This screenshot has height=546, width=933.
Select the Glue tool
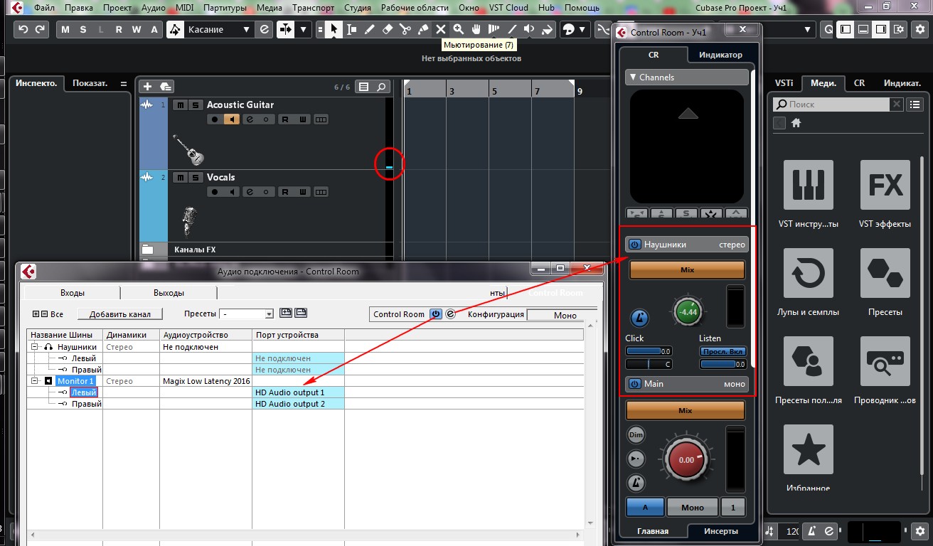pos(423,29)
